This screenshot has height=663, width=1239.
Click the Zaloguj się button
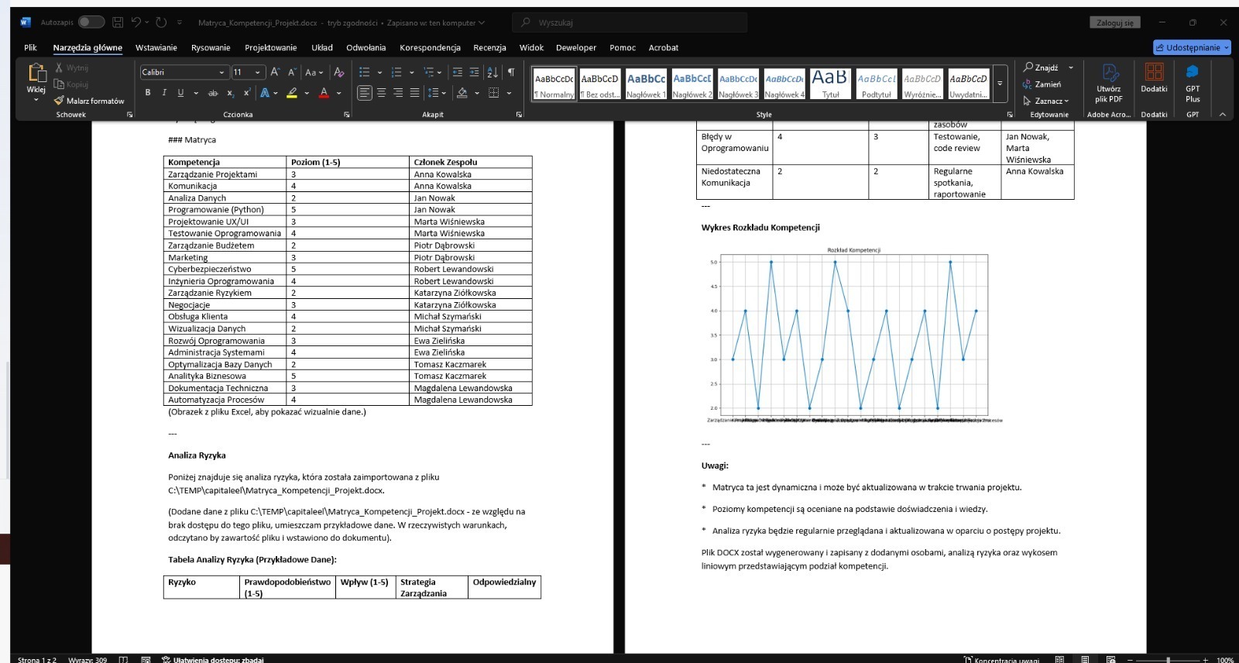(1115, 22)
